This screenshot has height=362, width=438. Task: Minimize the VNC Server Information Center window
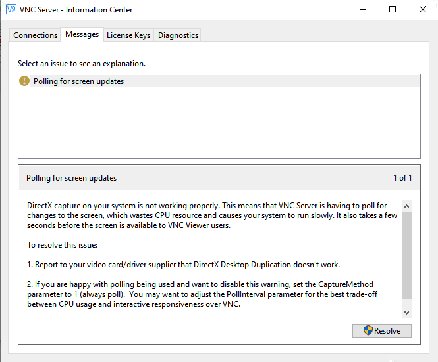tap(362, 9)
